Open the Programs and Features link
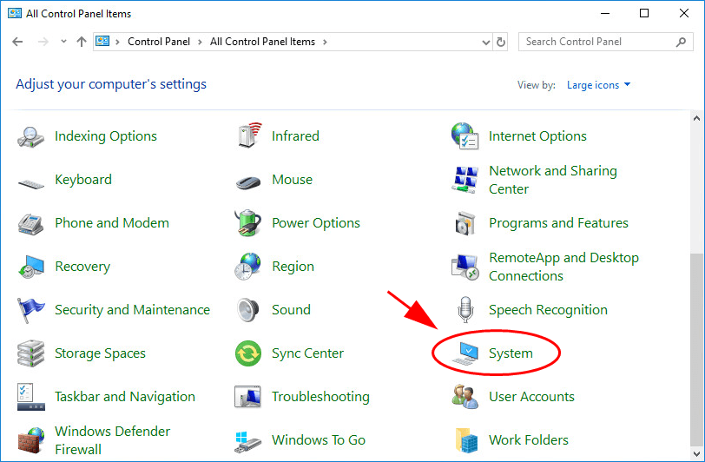The image size is (705, 462). (x=558, y=223)
